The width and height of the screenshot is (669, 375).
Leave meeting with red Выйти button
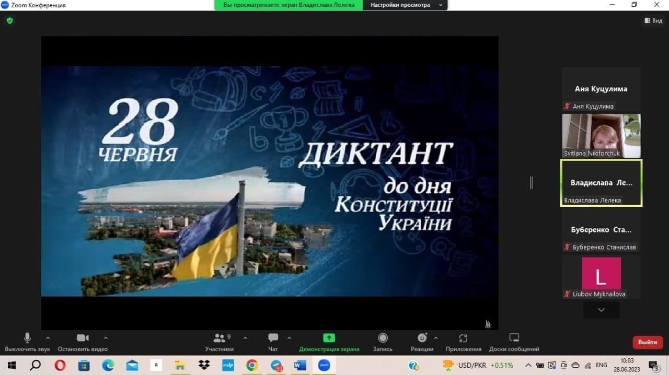(x=648, y=342)
